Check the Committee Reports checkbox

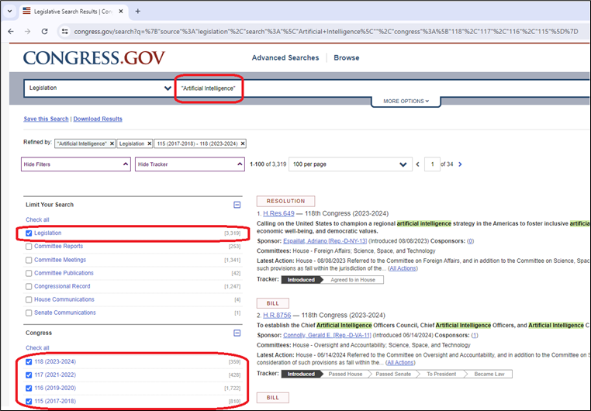point(29,247)
